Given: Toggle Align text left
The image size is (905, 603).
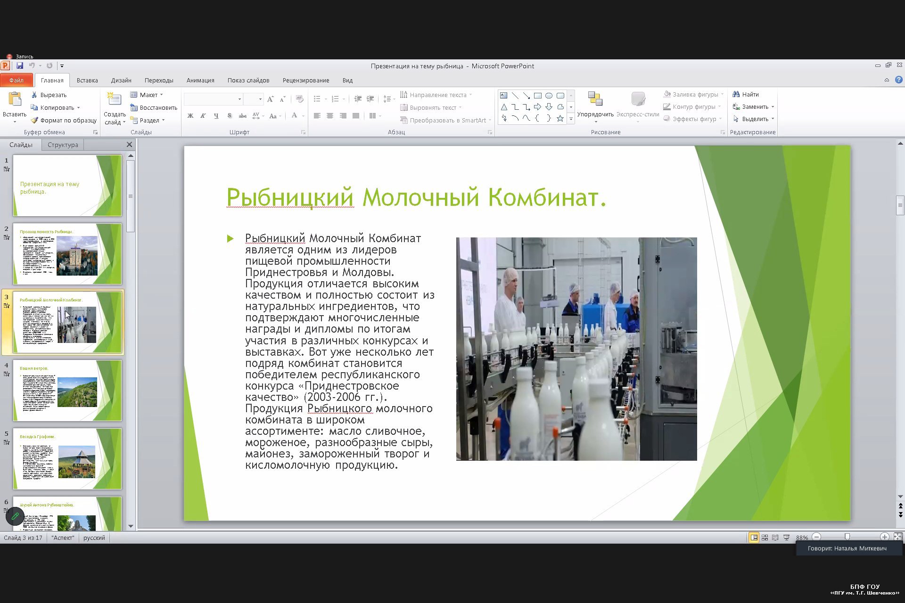Looking at the screenshot, I should 317,115.
